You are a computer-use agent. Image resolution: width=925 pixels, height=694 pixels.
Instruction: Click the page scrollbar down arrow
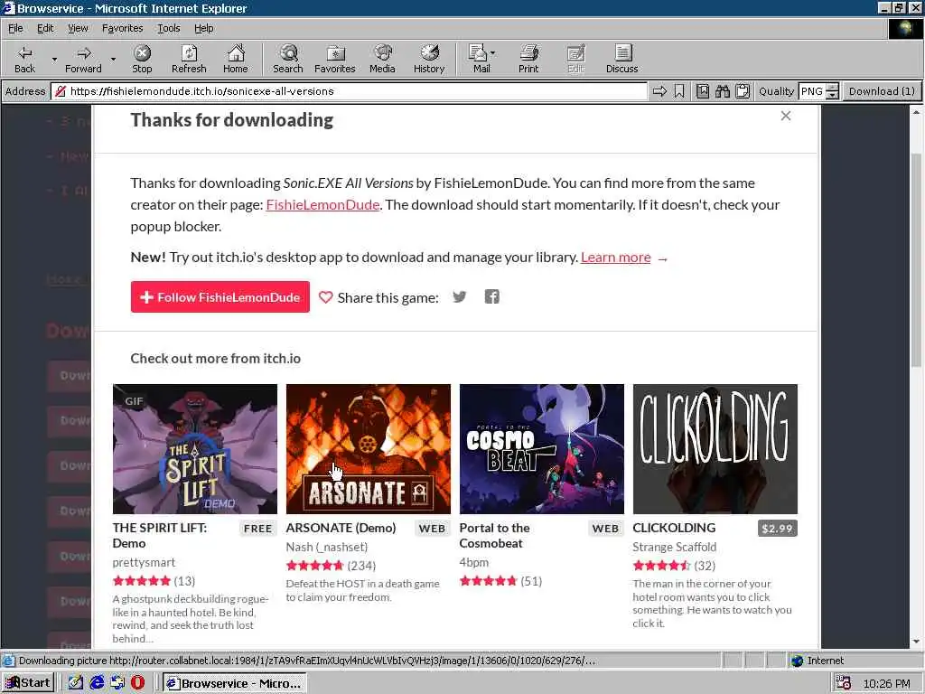pos(916,642)
